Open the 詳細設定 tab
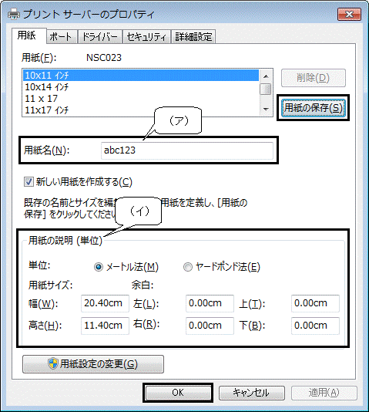 [x=193, y=37]
